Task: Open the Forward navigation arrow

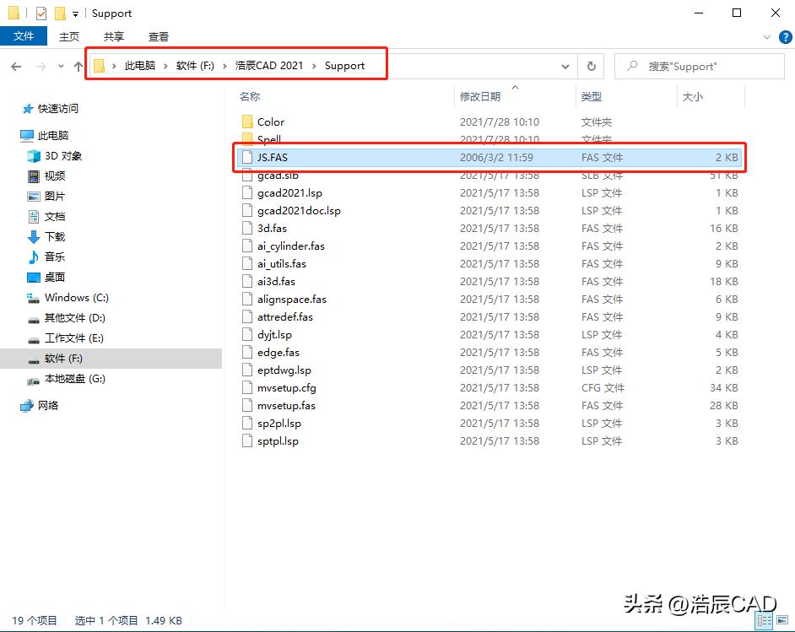Action: [x=40, y=66]
